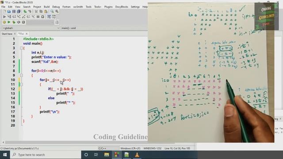Open the Tools menu
The width and height of the screenshot is (283, 159).
pyautogui.click(x=88, y=7)
